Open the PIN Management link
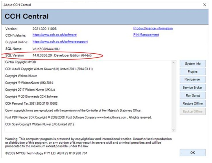The height and width of the screenshot is (163, 212). click(146, 35)
